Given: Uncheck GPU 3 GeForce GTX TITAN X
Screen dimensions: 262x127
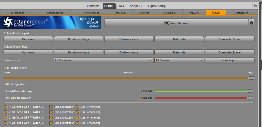Looking at the screenshot, I should [5, 117].
